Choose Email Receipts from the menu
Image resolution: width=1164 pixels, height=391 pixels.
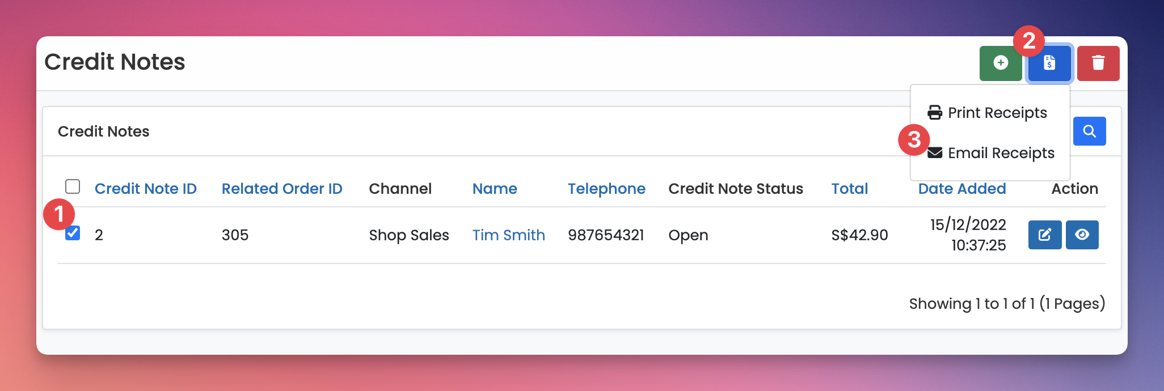(x=1001, y=153)
